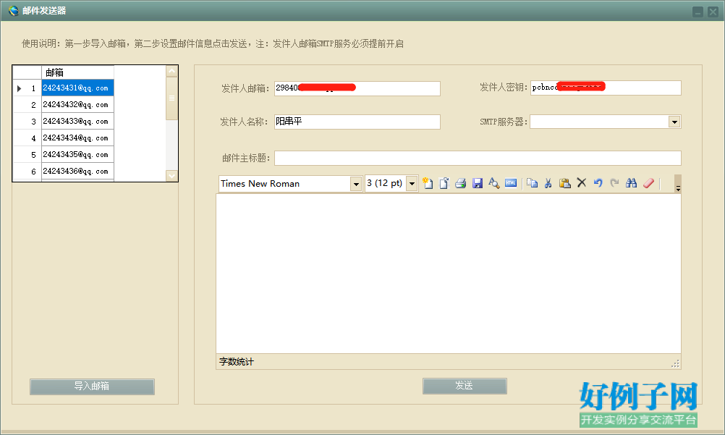The width and height of the screenshot is (725, 435).
Task: Toggle the HTML source view icon
Action: pos(510,183)
